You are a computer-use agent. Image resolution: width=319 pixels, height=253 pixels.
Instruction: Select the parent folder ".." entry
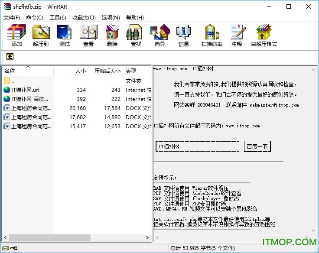coord(13,81)
